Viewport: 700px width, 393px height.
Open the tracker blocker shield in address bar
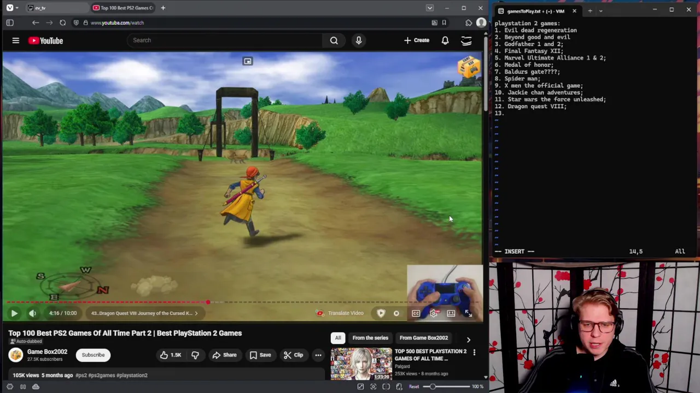77,22
